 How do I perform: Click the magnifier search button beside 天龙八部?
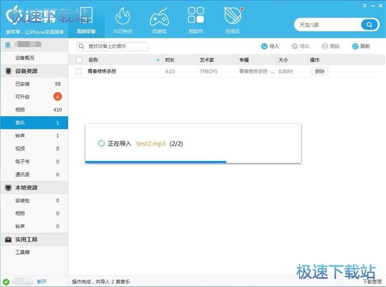(369, 25)
